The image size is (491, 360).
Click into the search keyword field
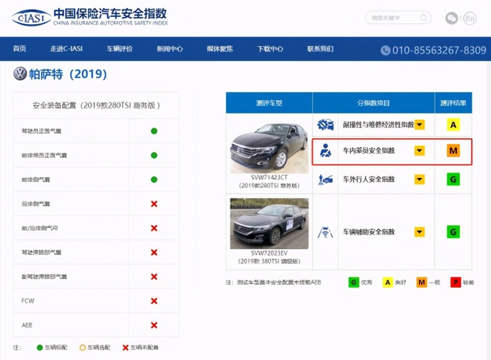(x=398, y=18)
